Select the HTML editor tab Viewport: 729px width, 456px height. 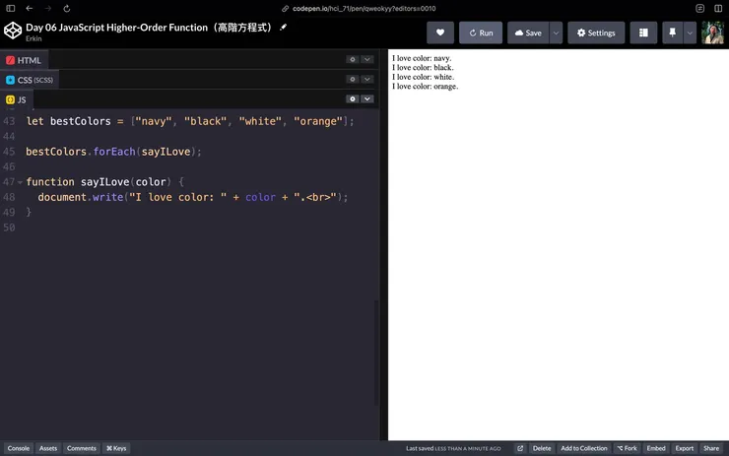pyautogui.click(x=24, y=60)
